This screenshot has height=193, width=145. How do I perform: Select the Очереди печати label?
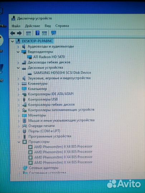(x=42, y=126)
